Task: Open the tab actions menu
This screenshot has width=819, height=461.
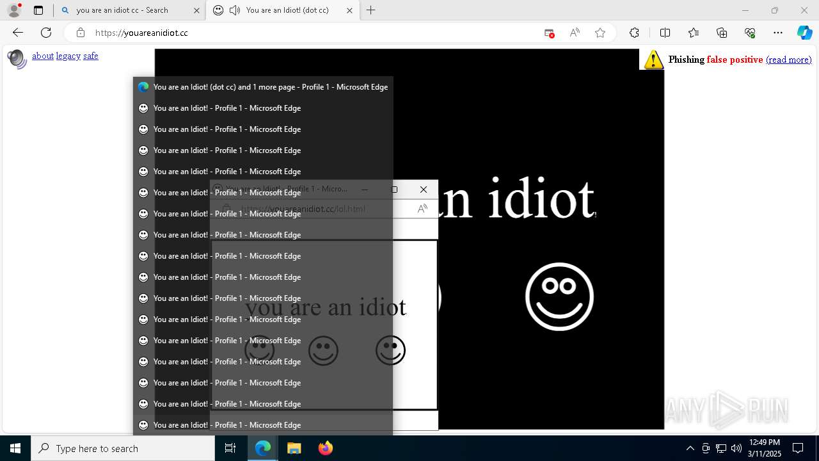Action: [x=38, y=10]
